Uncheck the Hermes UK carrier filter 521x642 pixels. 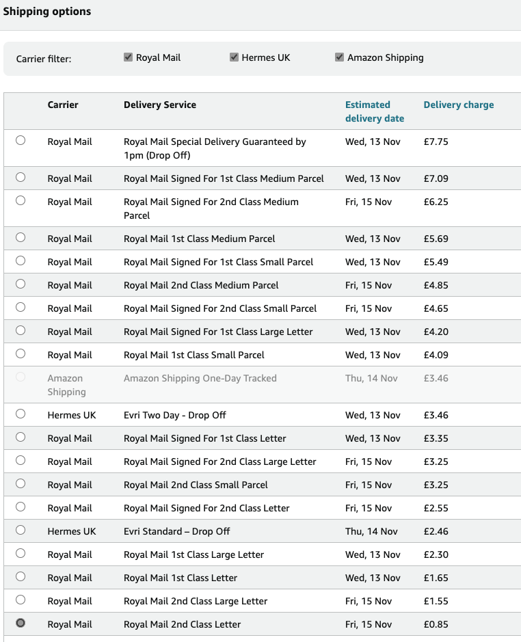coord(234,57)
